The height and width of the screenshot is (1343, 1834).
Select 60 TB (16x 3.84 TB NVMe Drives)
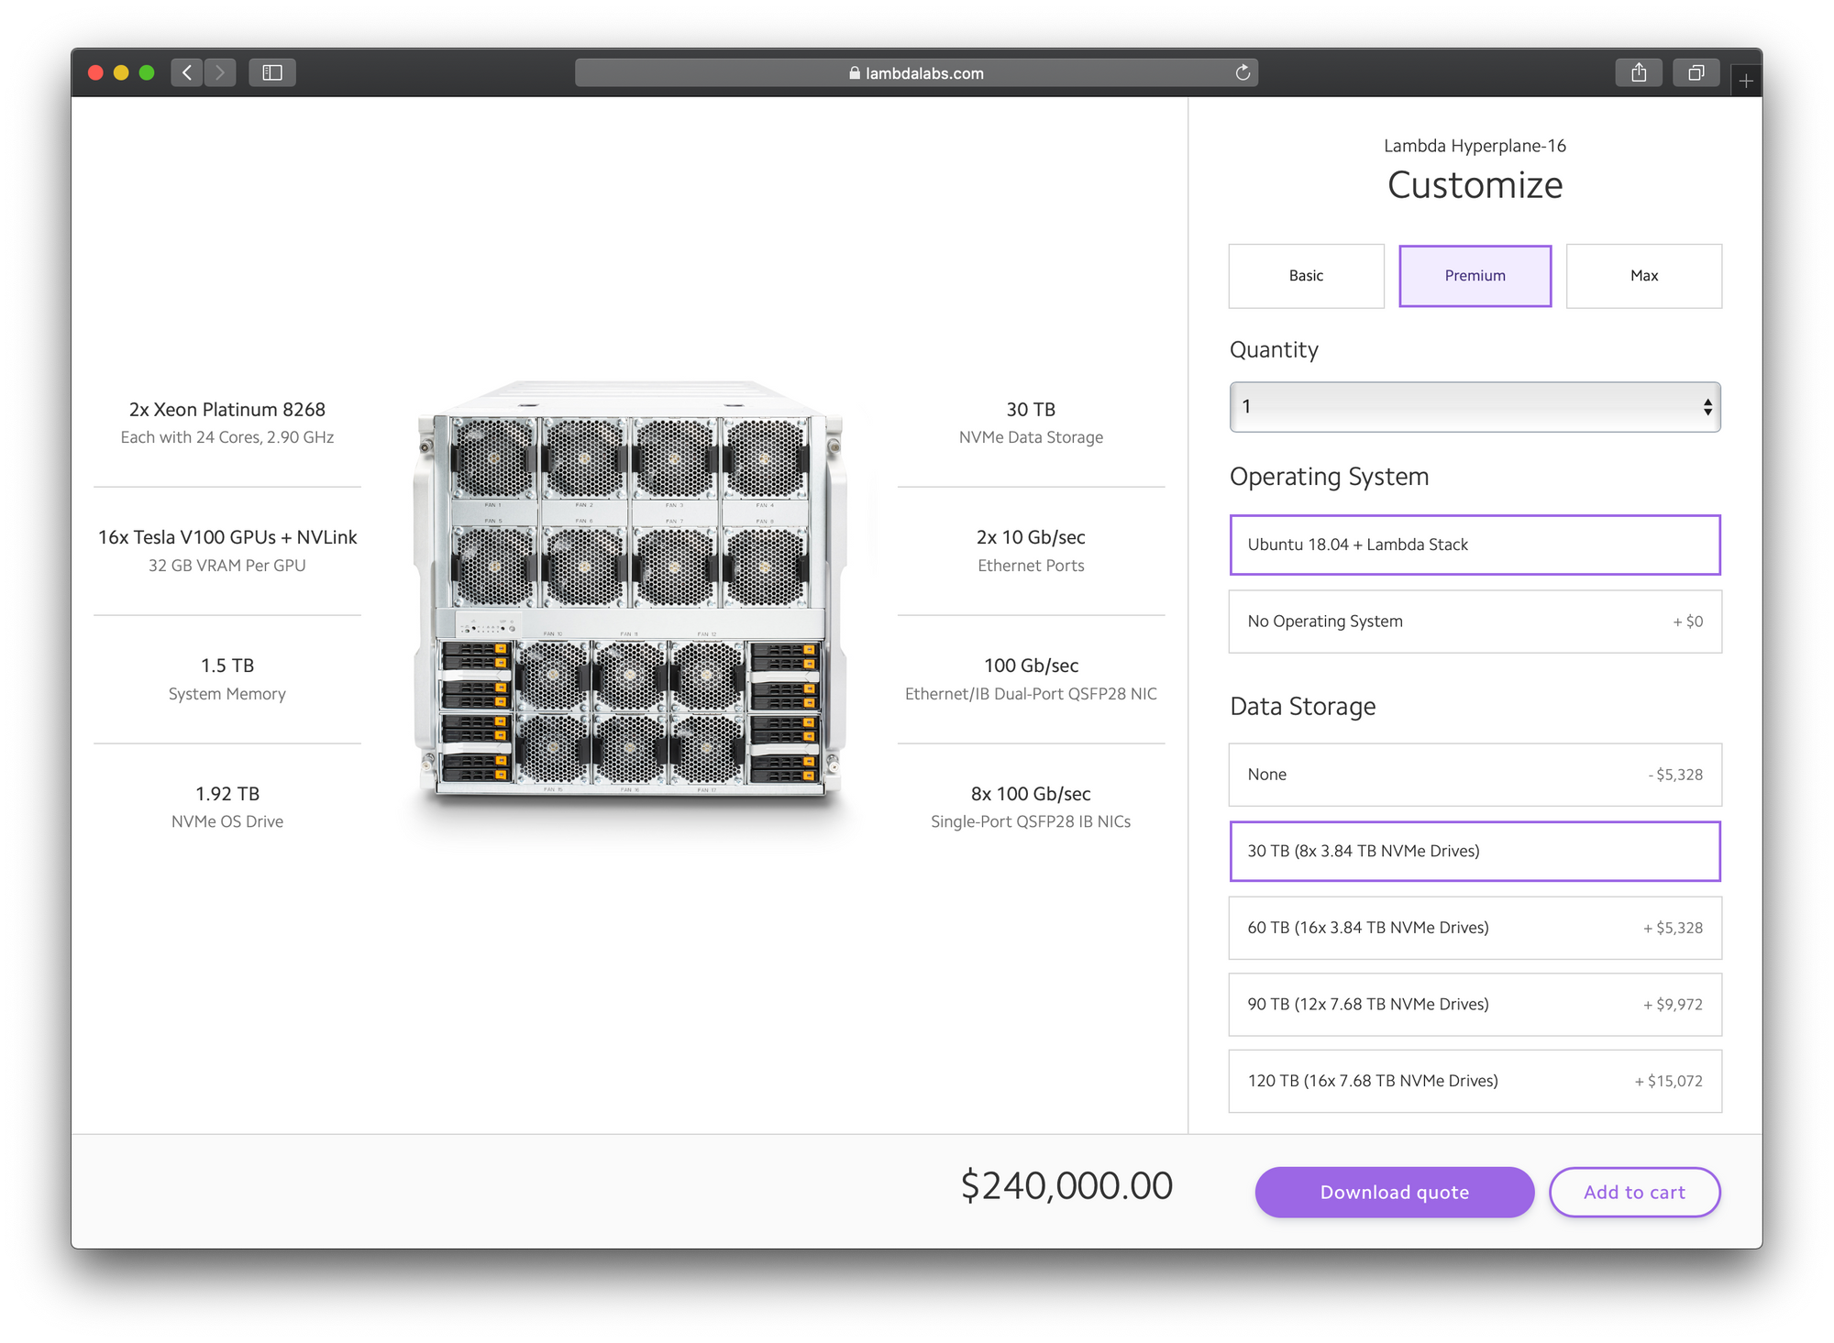tap(1475, 928)
